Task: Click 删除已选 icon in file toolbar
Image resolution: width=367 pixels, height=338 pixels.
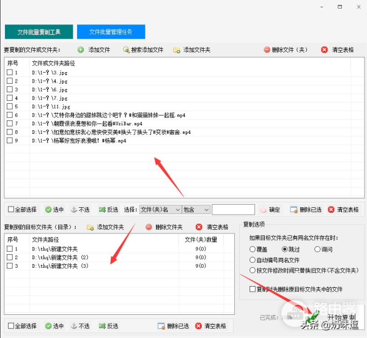Action: coord(294,210)
